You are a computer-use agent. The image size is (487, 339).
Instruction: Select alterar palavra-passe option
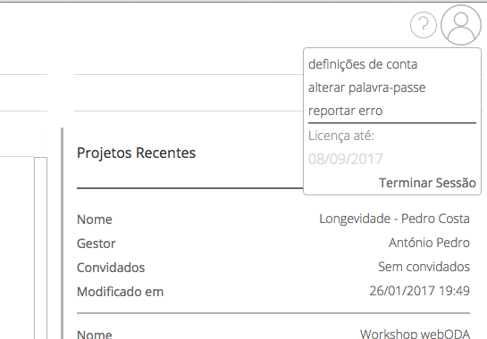(x=366, y=87)
